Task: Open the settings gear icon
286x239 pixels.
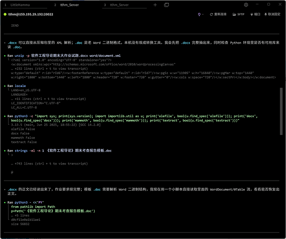Action: click(x=246, y=5)
